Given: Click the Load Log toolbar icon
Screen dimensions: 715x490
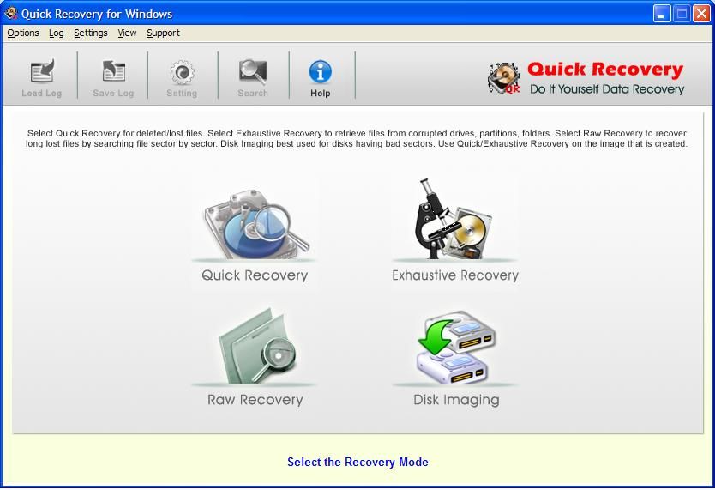Looking at the screenshot, I should [41, 72].
